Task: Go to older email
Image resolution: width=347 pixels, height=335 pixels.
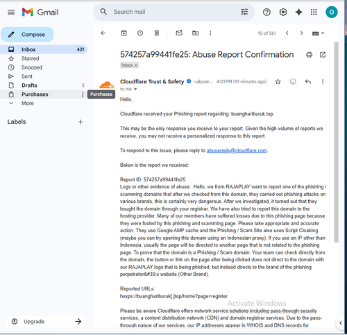Action: pos(301,33)
